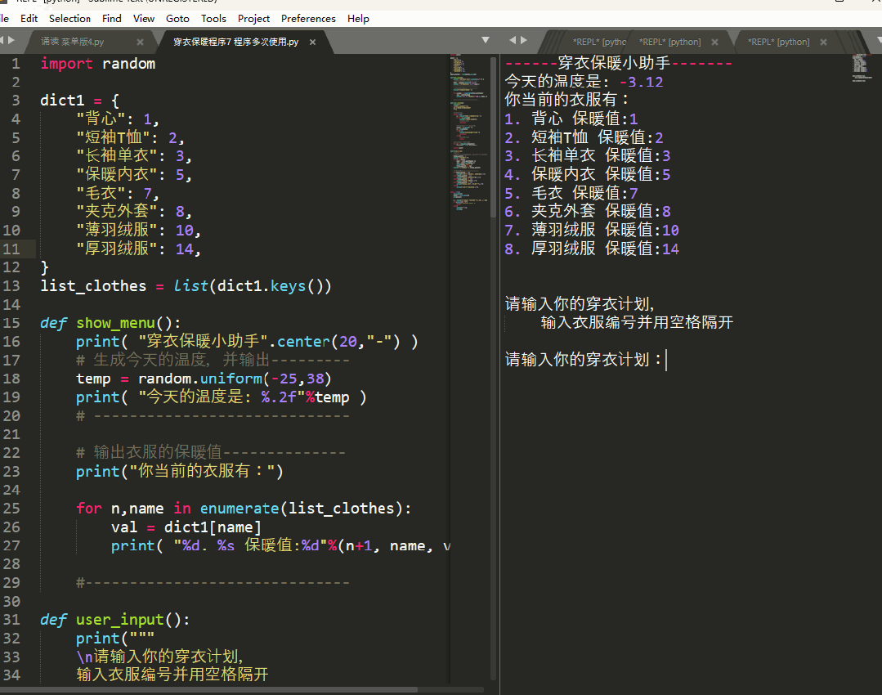Switch to 穿衣保暖程序7 程序多次使用.py tab
The width and height of the screenshot is (882, 695).
[x=235, y=42]
